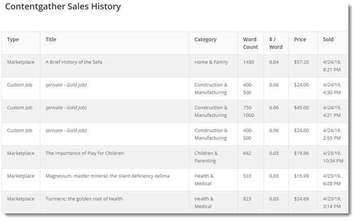Select the Category column header
Image resolution: width=356 pixels, height=221 pixels.
pos(206,39)
